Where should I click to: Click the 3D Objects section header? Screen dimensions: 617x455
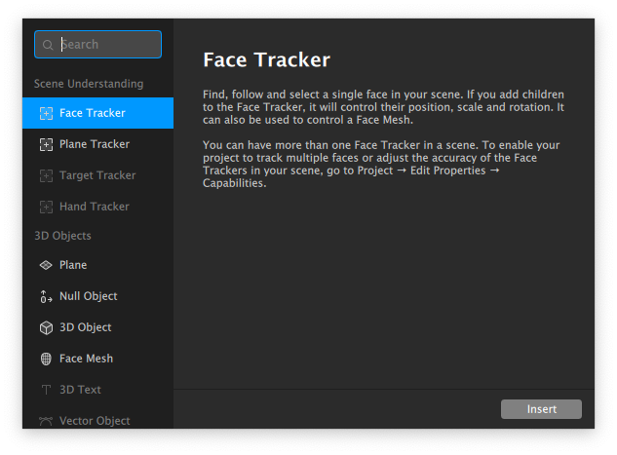[62, 236]
